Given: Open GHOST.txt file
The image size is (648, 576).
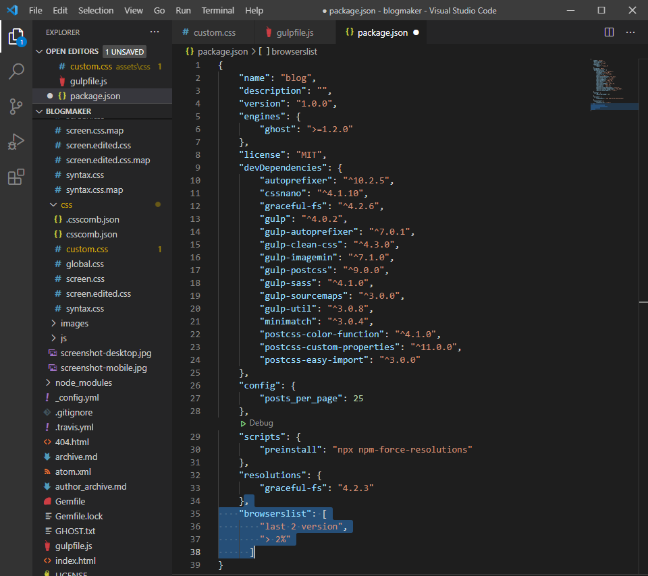Looking at the screenshot, I should (103, 531).
